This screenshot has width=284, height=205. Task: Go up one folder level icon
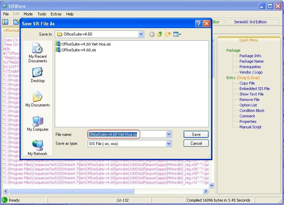160,34
